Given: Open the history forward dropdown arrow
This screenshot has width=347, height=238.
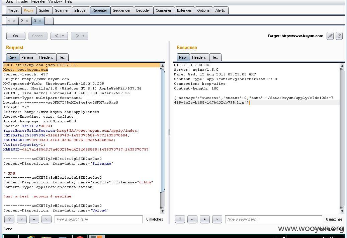Looking at the screenshot, I should 84,36.
